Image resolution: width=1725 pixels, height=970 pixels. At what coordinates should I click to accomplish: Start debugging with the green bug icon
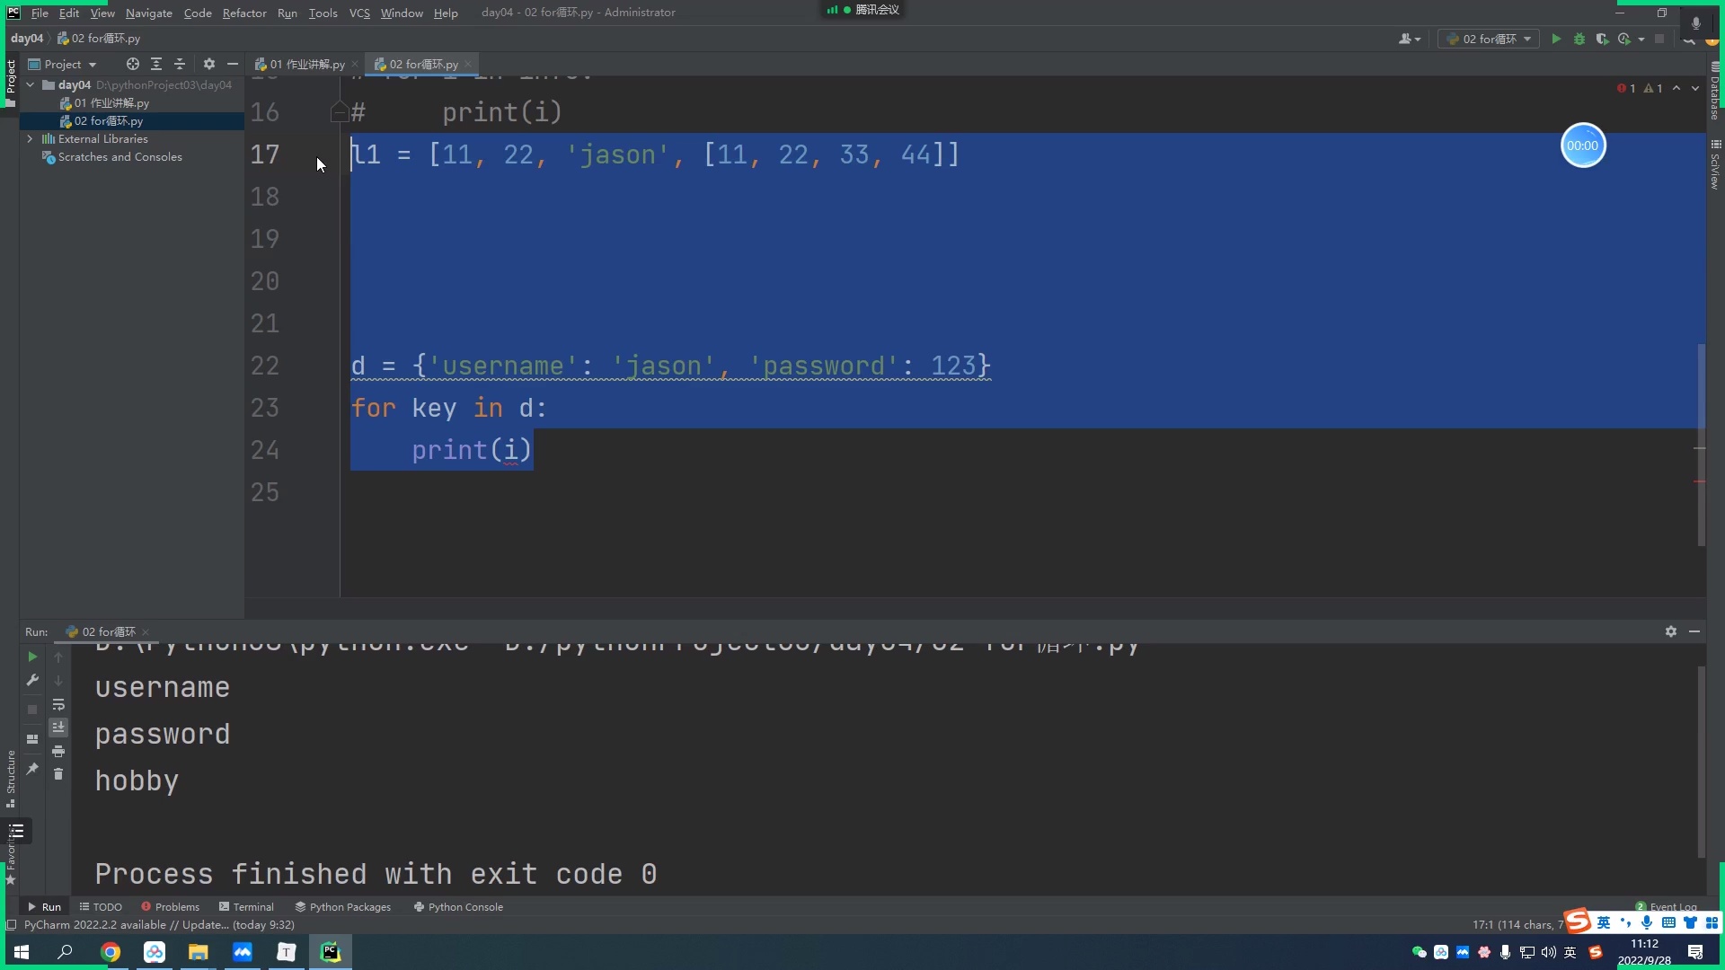(x=1579, y=39)
